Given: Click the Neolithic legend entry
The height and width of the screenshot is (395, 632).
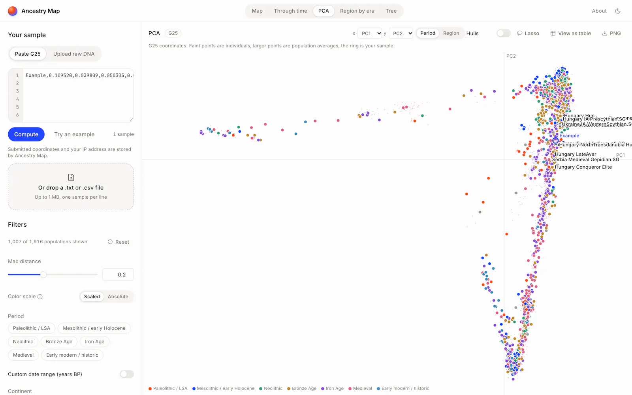Looking at the screenshot, I should pos(271,389).
